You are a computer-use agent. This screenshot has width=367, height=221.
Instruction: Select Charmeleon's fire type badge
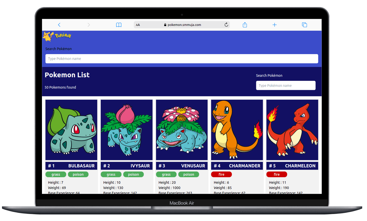(x=277, y=174)
